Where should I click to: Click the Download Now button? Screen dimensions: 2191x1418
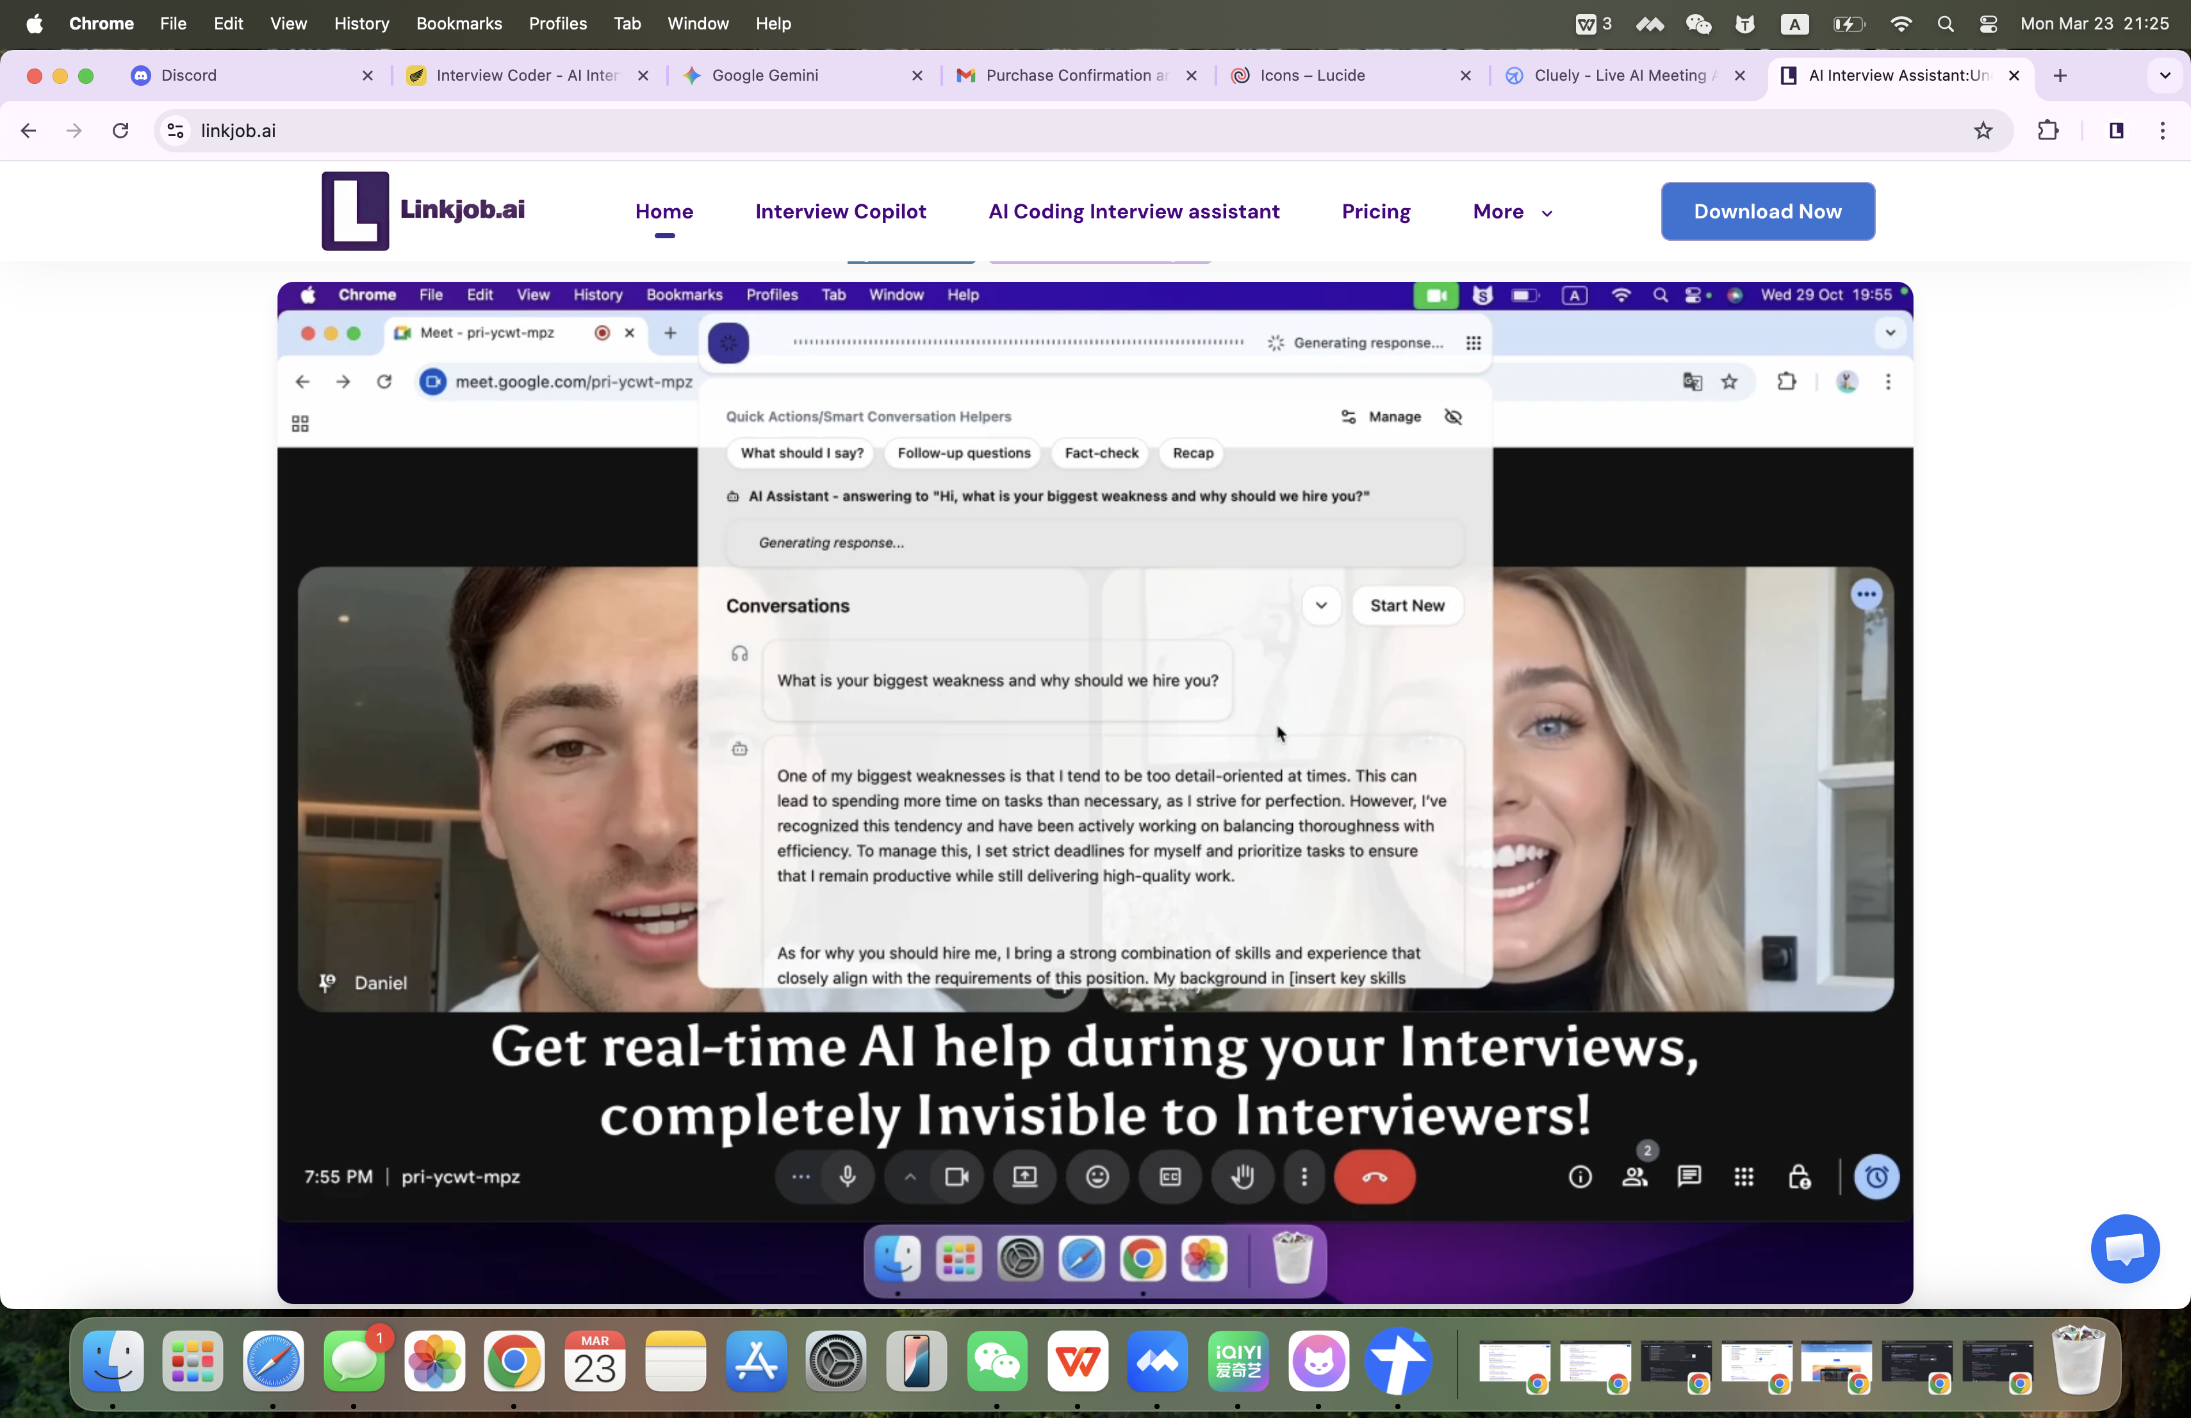click(1767, 211)
